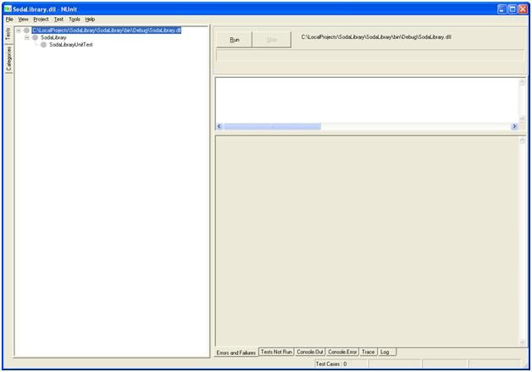Image resolution: width=532 pixels, height=372 pixels.
Task: Open the Tests Not Run tab
Action: click(276, 352)
